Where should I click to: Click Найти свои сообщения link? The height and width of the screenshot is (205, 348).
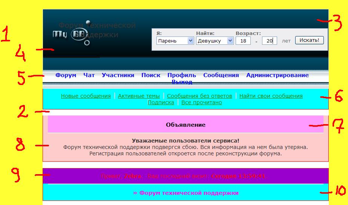coord(271,96)
